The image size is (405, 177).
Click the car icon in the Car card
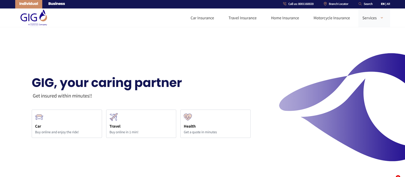tap(39, 117)
